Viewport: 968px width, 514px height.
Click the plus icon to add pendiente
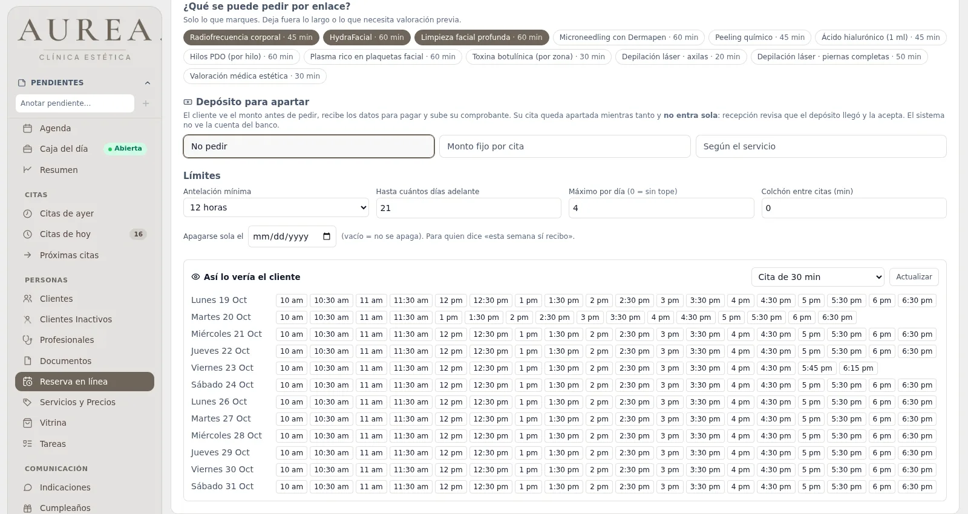pyautogui.click(x=146, y=103)
